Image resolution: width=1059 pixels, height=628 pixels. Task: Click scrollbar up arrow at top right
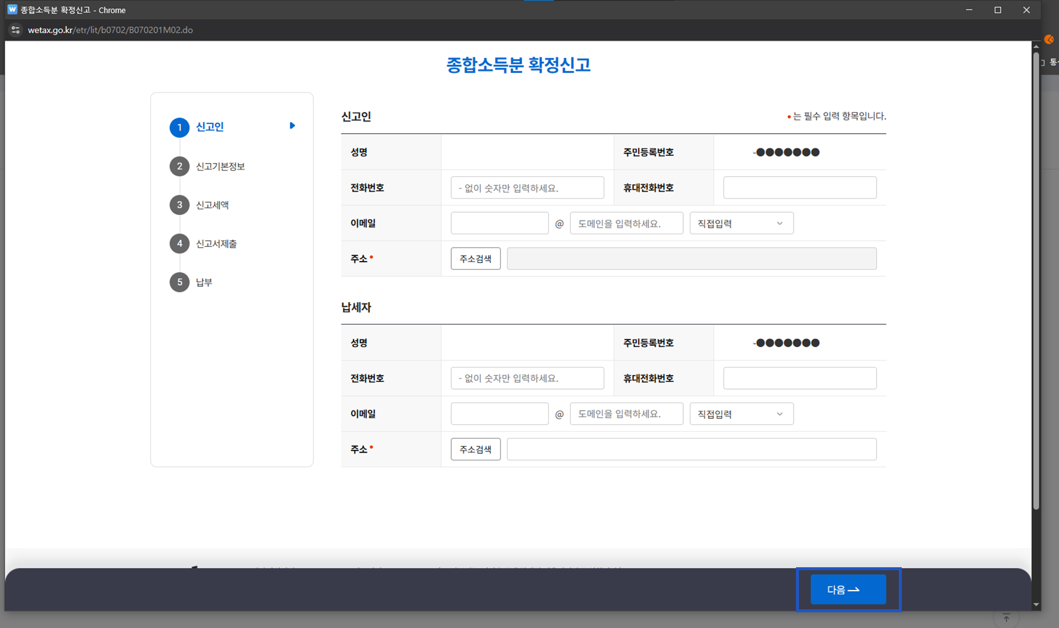point(1036,46)
